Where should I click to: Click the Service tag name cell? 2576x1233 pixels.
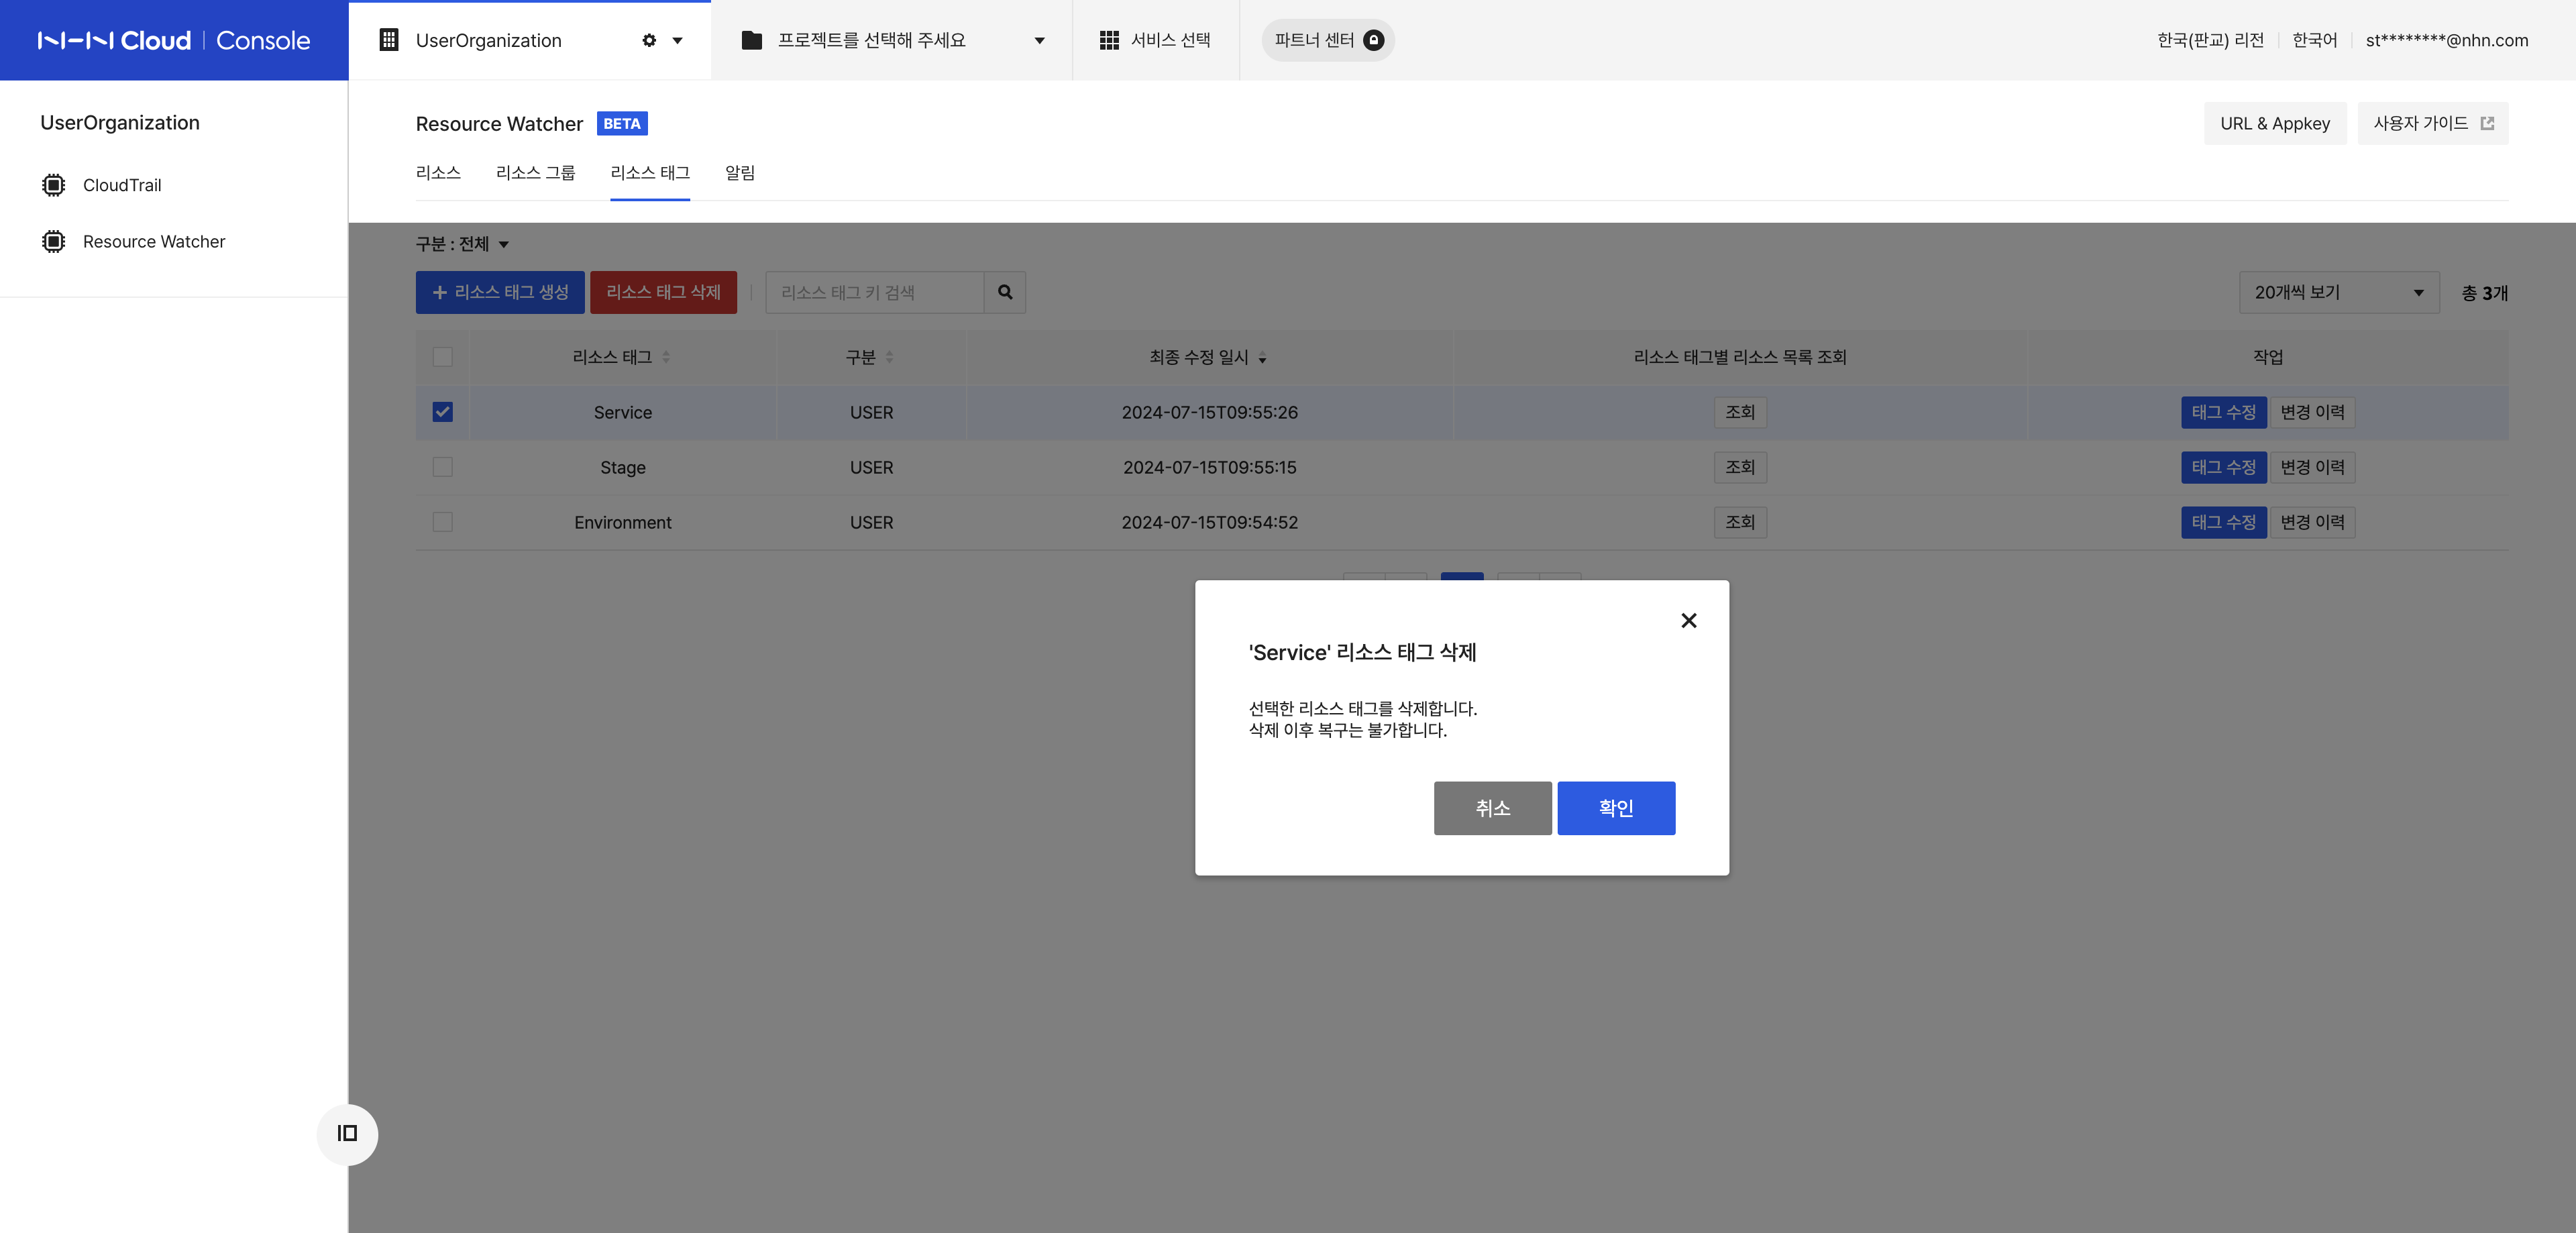pyautogui.click(x=623, y=412)
